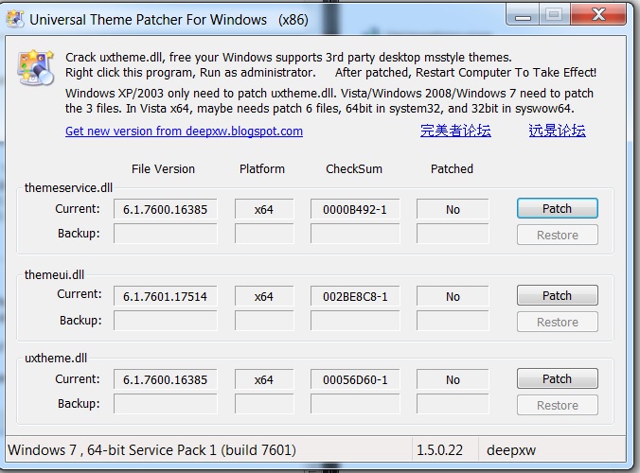This screenshot has width=640, height=473.
Task: Select the themeui.dll backup checksum field
Action: click(355, 321)
